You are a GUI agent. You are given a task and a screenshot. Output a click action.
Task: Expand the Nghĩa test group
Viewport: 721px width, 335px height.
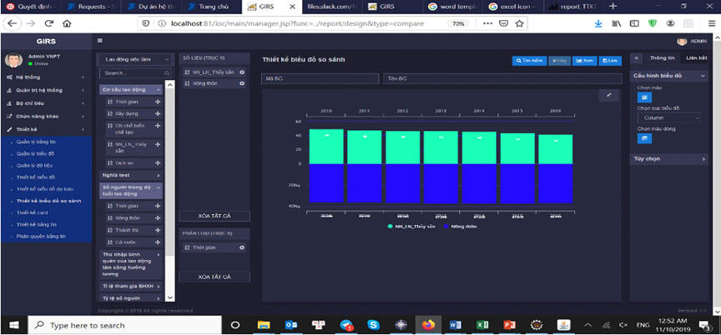(x=131, y=175)
